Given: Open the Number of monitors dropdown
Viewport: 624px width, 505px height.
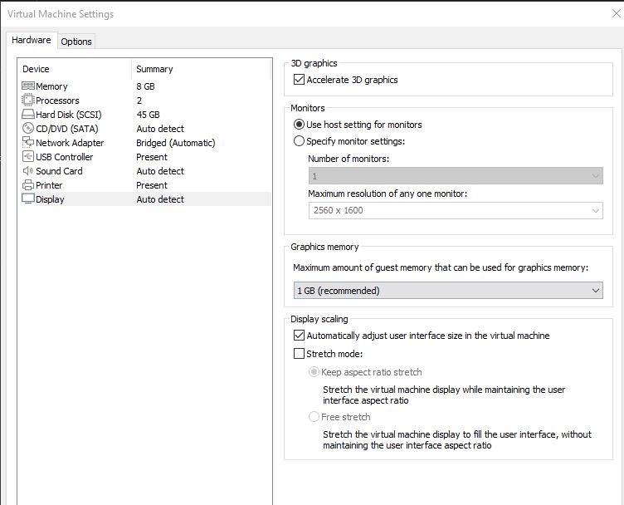Looking at the screenshot, I should click(x=456, y=175).
